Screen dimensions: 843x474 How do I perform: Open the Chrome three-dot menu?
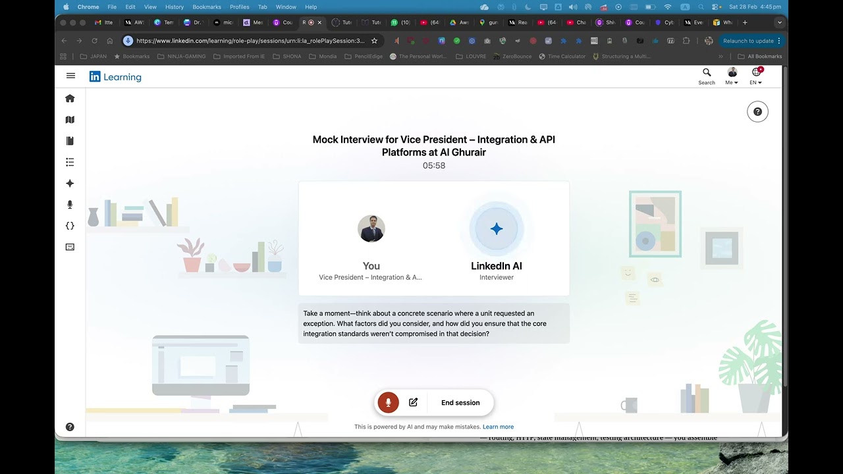pyautogui.click(x=779, y=41)
